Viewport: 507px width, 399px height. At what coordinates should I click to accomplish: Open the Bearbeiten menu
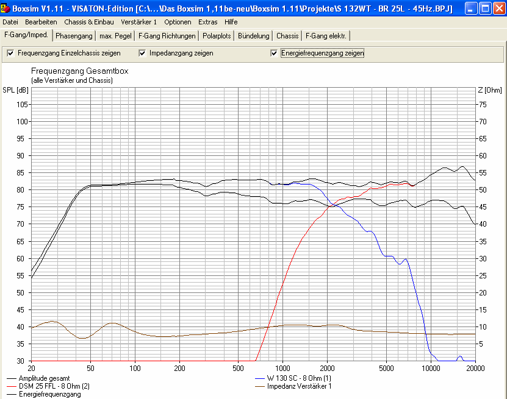point(41,22)
